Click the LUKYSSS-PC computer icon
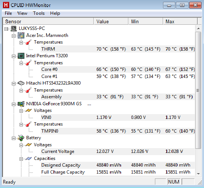The image size is (204, 188). pos(14,28)
